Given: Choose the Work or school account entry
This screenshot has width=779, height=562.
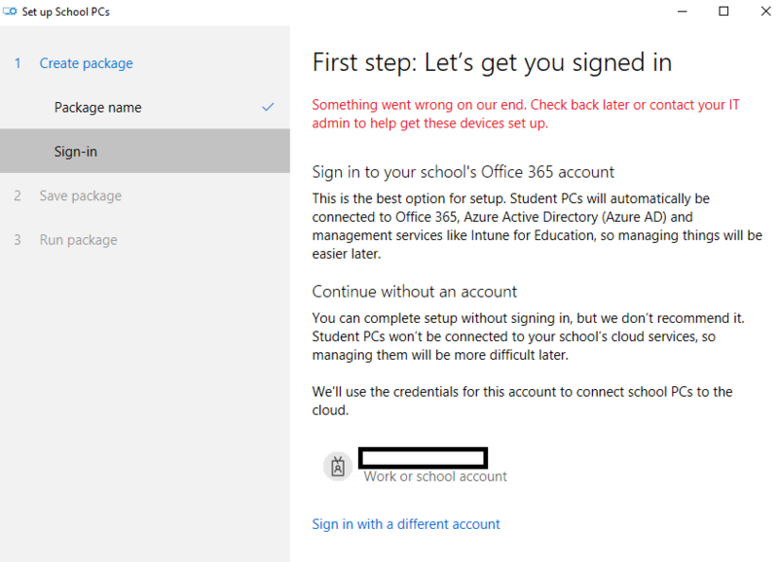Looking at the screenshot, I should pyautogui.click(x=435, y=476).
